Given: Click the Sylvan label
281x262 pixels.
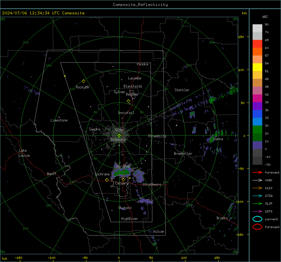Looking at the screenshot, I should 119,92.
